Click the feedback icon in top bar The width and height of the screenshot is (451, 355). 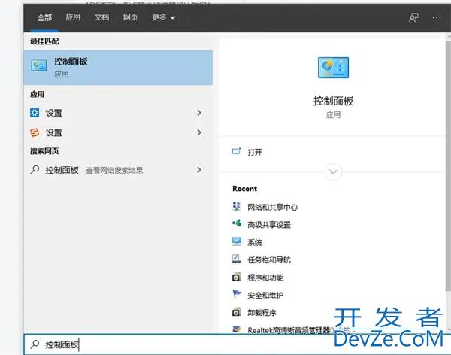pos(413,17)
